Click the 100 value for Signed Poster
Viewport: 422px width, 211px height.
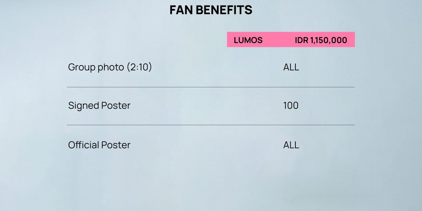[291, 105]
